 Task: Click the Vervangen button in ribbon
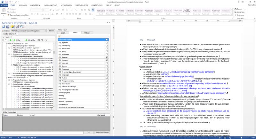coord(240,12)
